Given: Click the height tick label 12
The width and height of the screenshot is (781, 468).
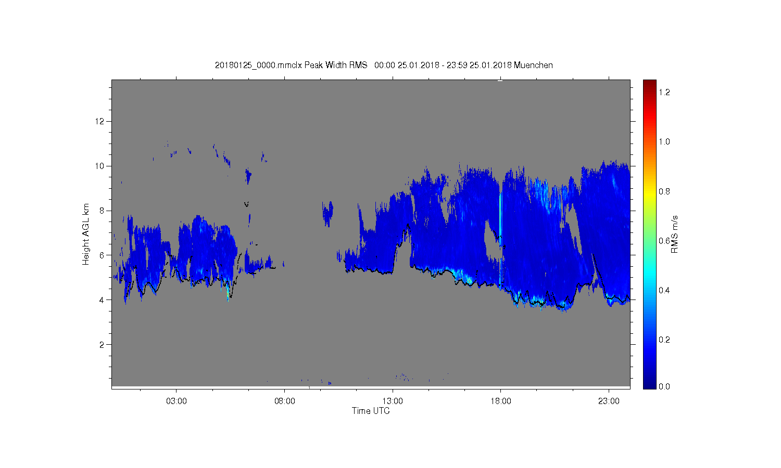Looking at the screenshot, I should point(100,121).
